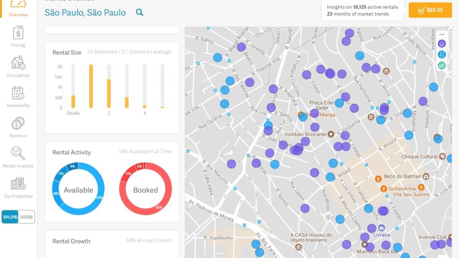Viewport: 459px width, 258px height.
Task: Click the tallest bar in Rental Size chart
Action: coord(91,86)
